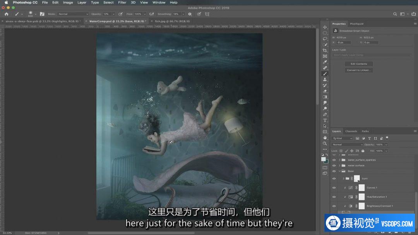The image size is (418, 235).
Task: Select the Path Selection tool
Action: click(x=325, y=126)
